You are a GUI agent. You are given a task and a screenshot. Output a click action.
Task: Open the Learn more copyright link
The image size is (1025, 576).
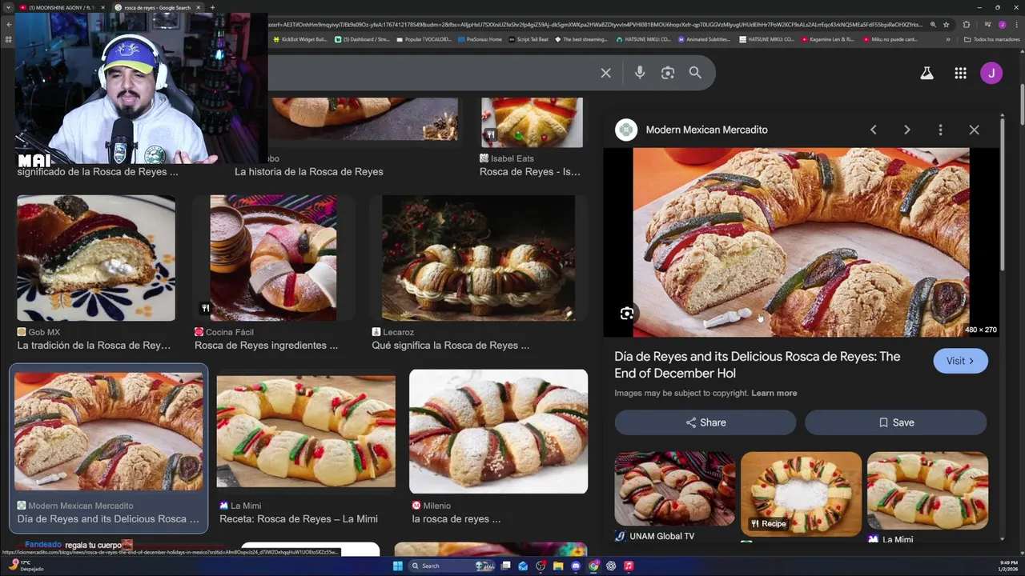[774, 393]
